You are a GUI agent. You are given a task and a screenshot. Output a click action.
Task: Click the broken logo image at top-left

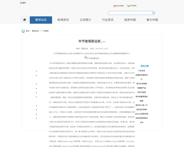pyautogui.click(x=23, y=3)
